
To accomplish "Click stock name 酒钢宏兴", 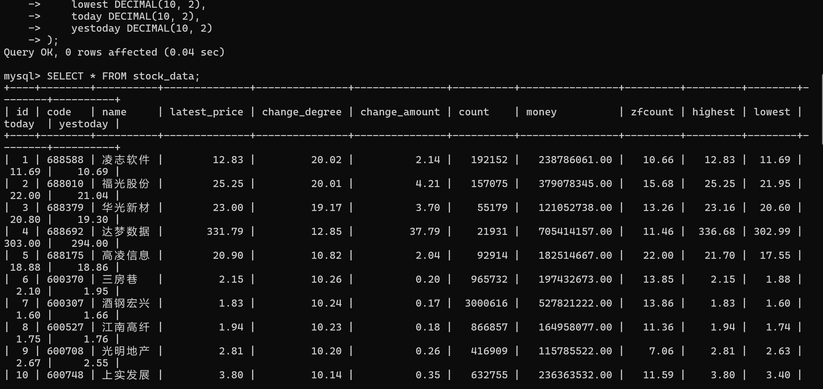I will pyautogui.click(x=126, y=303).
